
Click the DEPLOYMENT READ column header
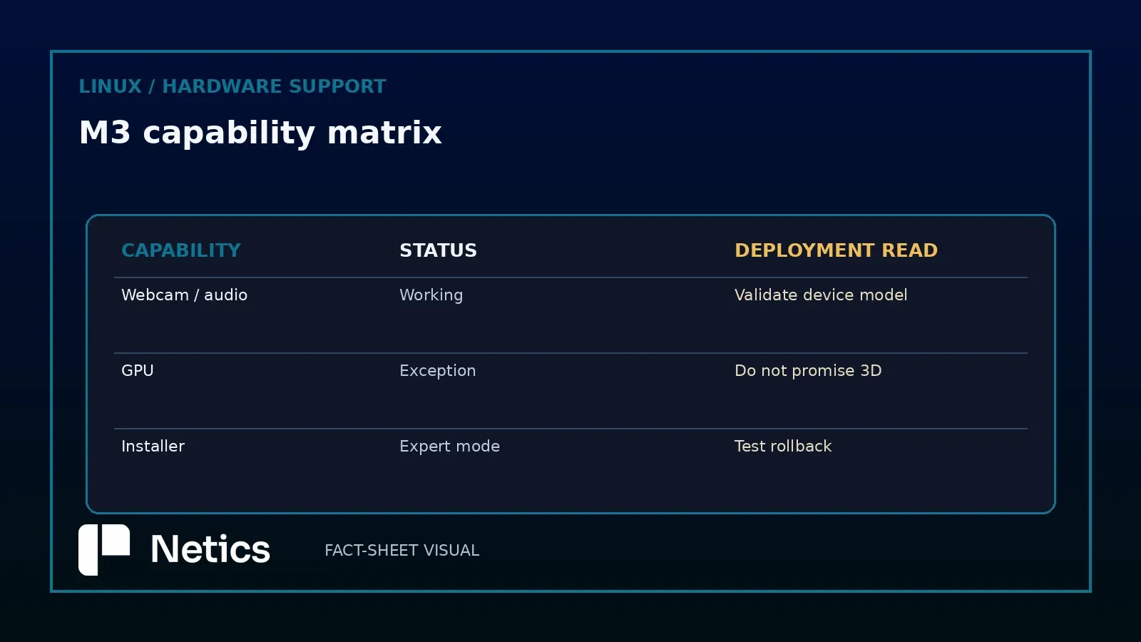[836, 250]
